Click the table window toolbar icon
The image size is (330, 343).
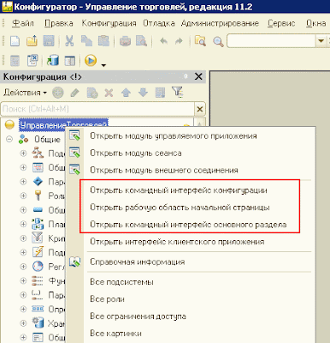70,61
